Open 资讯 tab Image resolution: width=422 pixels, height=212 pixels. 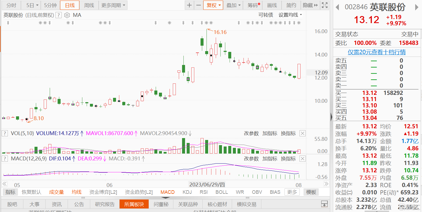click(57, 204)
